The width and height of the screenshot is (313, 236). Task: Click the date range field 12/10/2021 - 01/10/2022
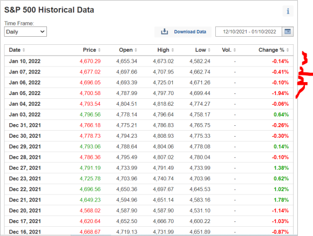pyautogui.click(x=249, y=31)
